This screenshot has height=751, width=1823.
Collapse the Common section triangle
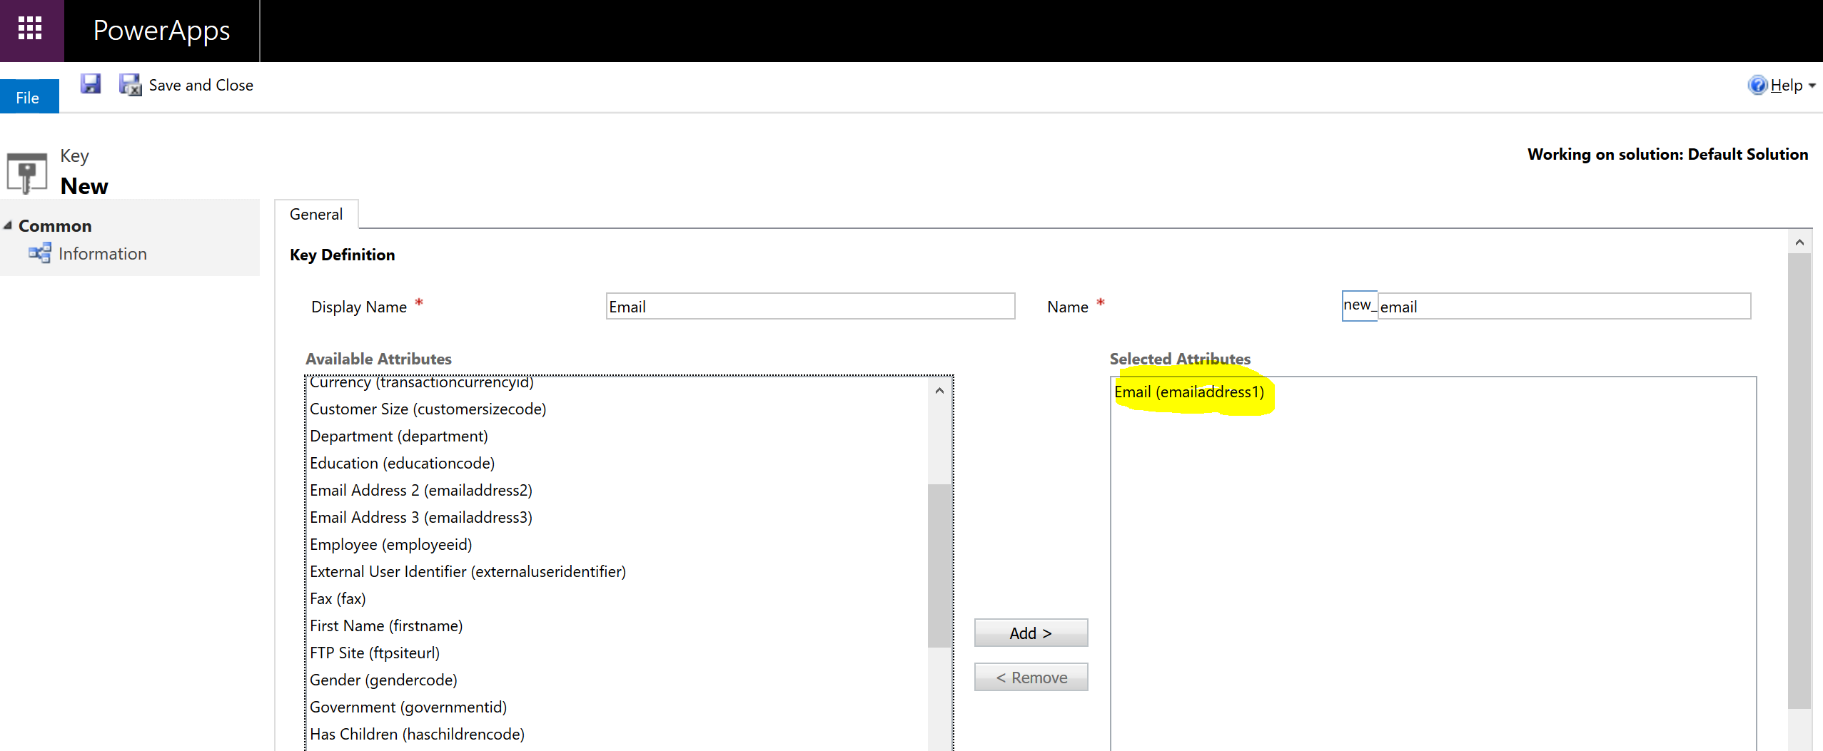(7, 225)
